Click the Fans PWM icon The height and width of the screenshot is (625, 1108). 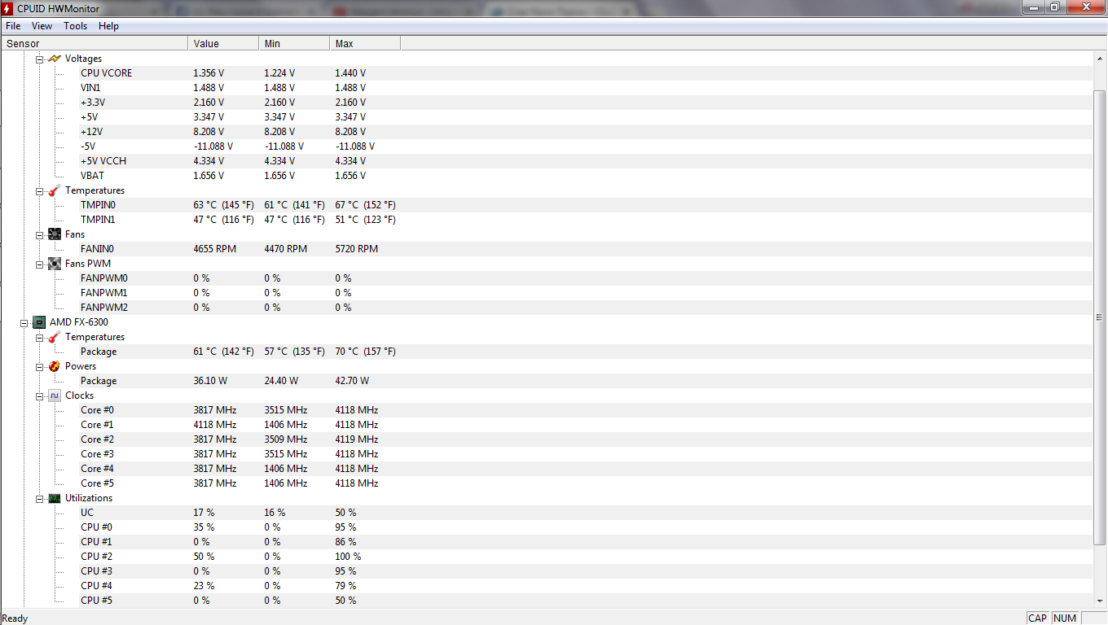[x=55, y=264]
